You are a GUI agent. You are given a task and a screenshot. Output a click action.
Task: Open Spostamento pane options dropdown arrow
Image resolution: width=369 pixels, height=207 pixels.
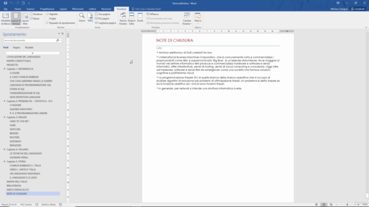pos(59,34)
